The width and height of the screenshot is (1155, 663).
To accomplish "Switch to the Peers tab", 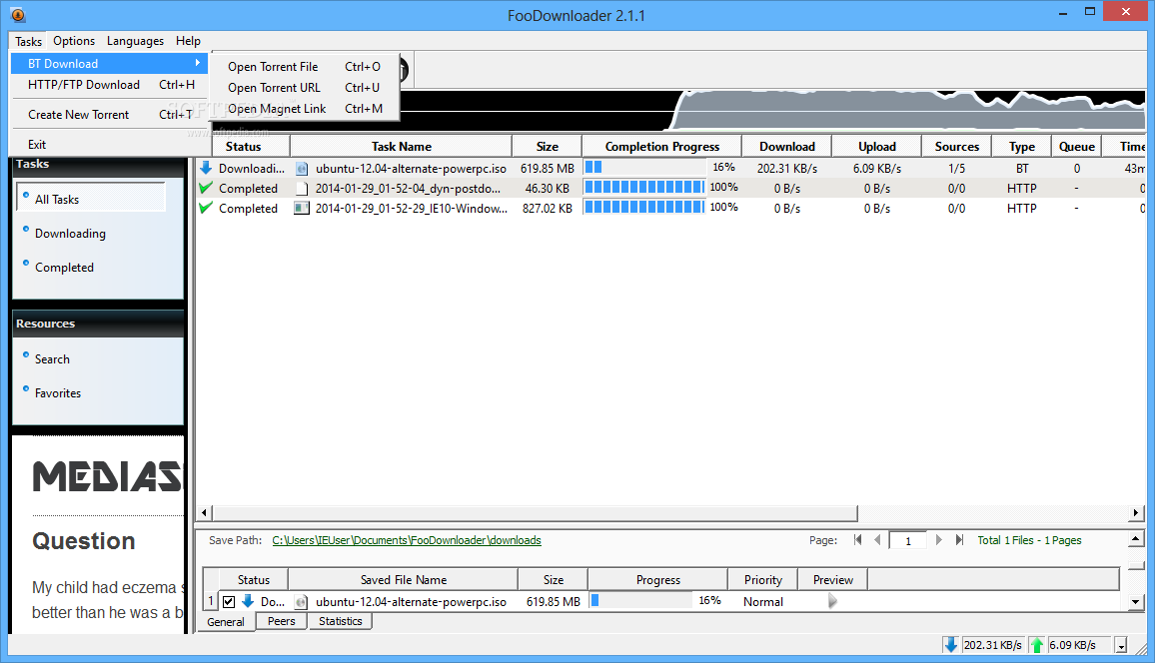I will [x=282, y=621].
